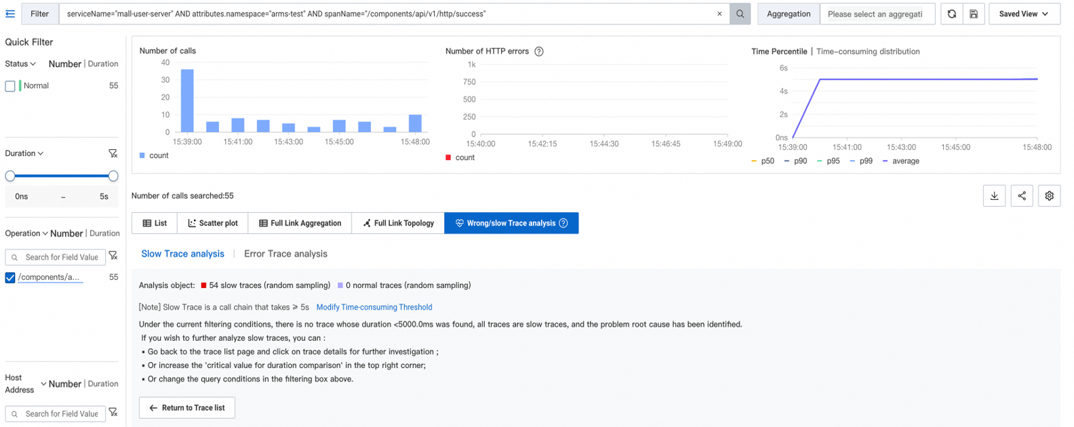
Task: Check the Normal status checkbox
Action: 10,86
